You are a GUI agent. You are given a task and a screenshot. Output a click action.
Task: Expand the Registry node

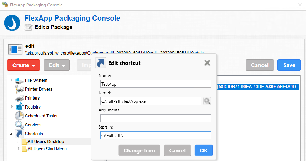[12, 107]
